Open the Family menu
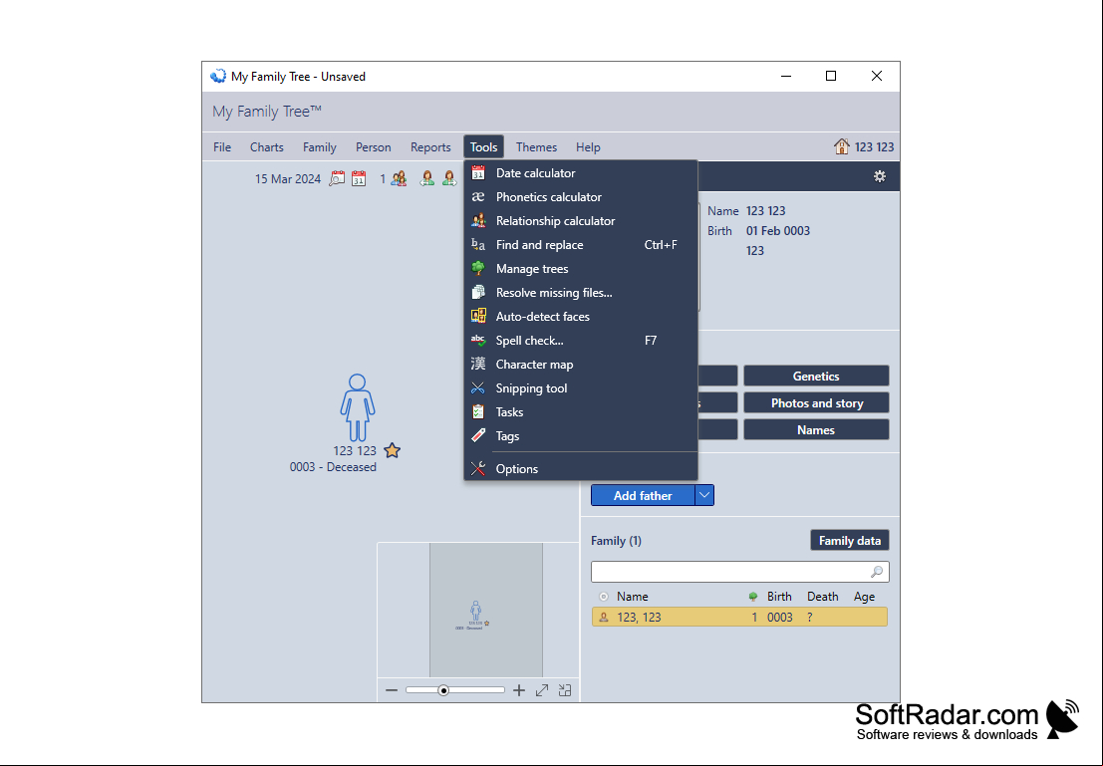 [320, 147]
